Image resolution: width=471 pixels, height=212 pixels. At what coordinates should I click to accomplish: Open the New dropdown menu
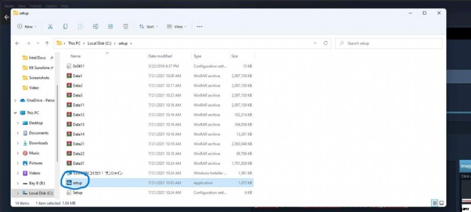(26, 26)
